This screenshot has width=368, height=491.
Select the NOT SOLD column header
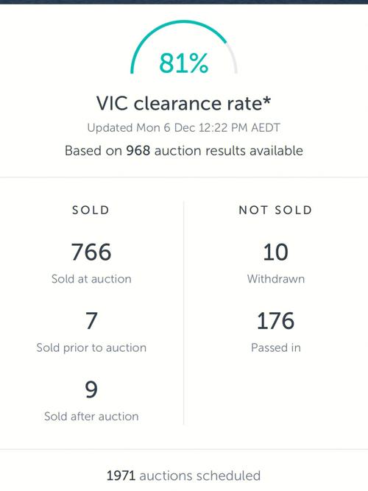point(275,210)
